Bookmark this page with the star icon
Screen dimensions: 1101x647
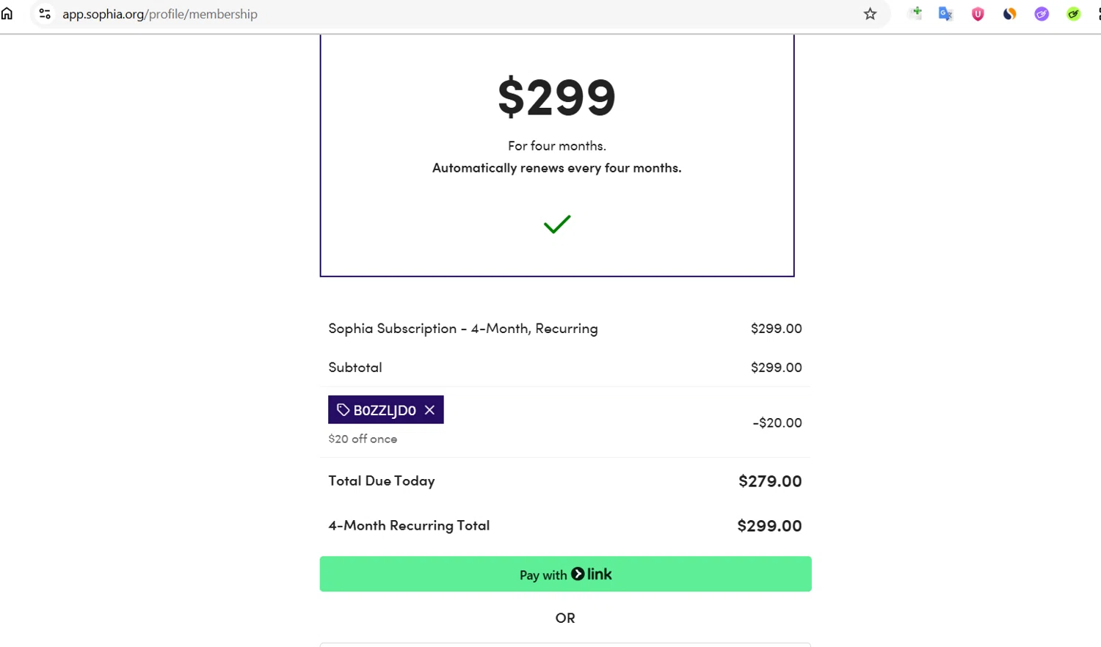[x=870, y=14]
